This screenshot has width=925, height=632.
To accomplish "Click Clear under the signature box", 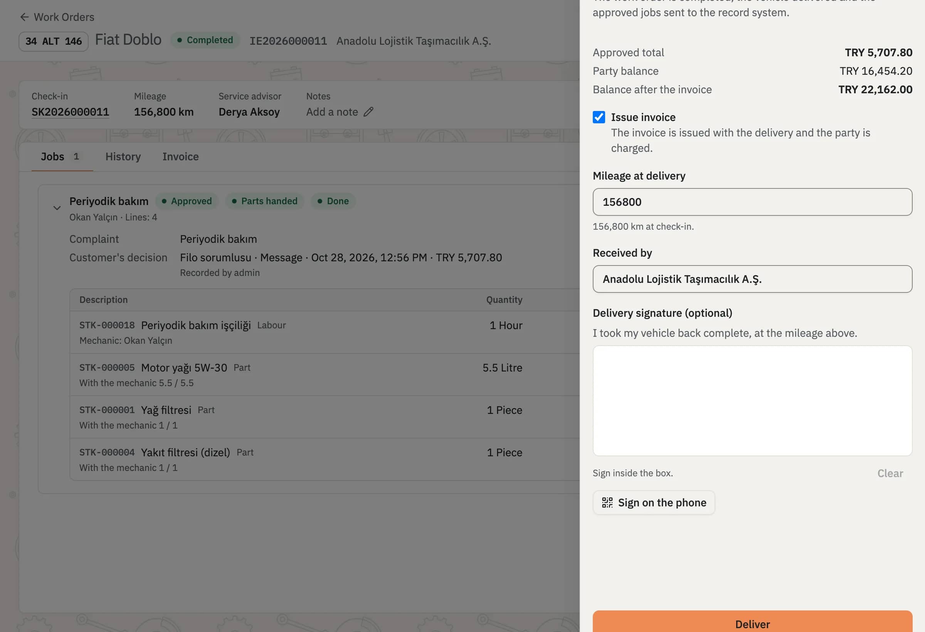I will coord(890,473).
